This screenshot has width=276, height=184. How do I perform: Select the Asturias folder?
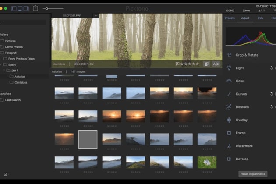click(x=20, y=77)
